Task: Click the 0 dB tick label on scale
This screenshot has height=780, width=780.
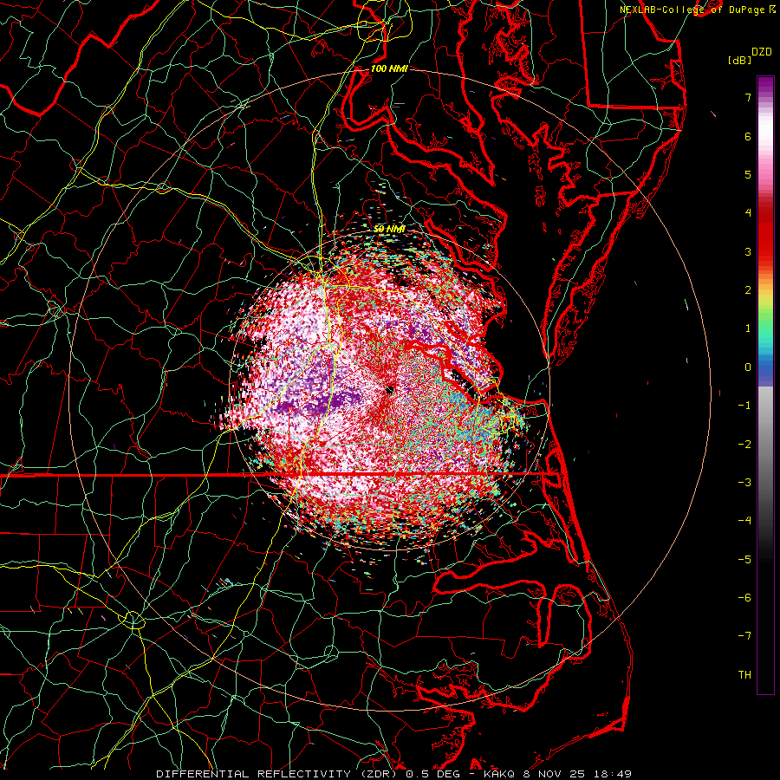Action: click(x=748, y=367)
